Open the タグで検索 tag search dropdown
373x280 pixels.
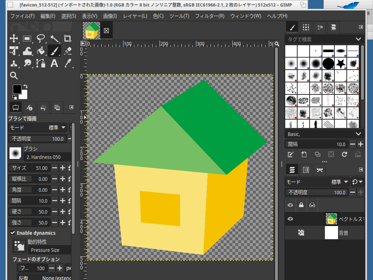point(359,39)
